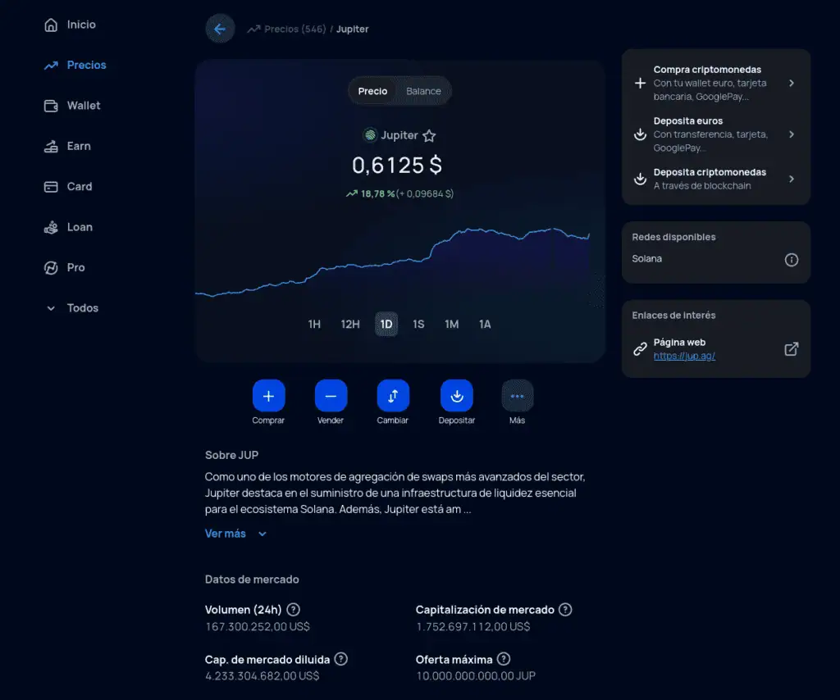Click trend icon in Precios breadcrumb
Image resolution: width=840 pixels, height=700 pixels.
tap(253, 29)
